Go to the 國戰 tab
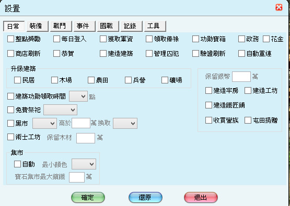 [x=108, y=26]
